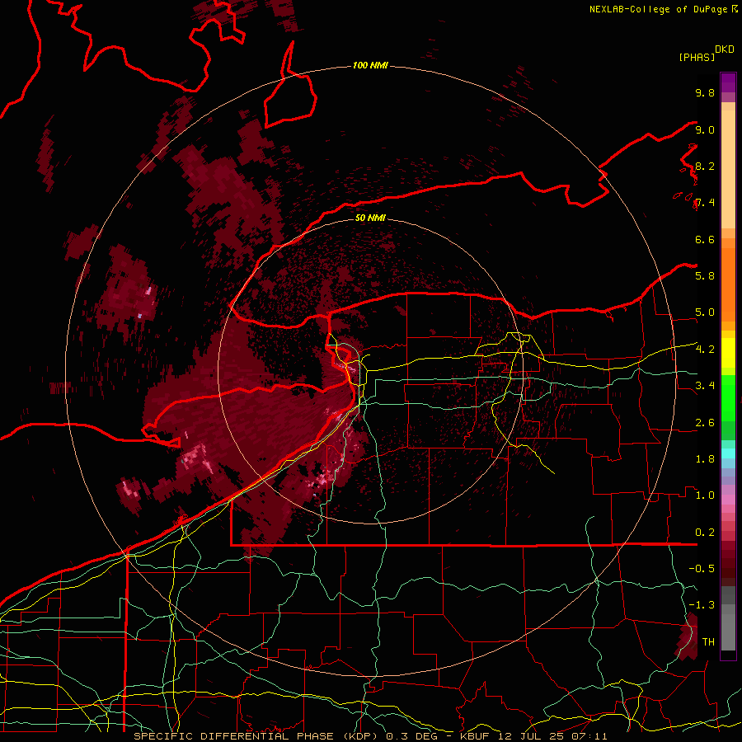Click the green segment of the color bar
This screenshot has width=742, height=742.
coord(728,407)
